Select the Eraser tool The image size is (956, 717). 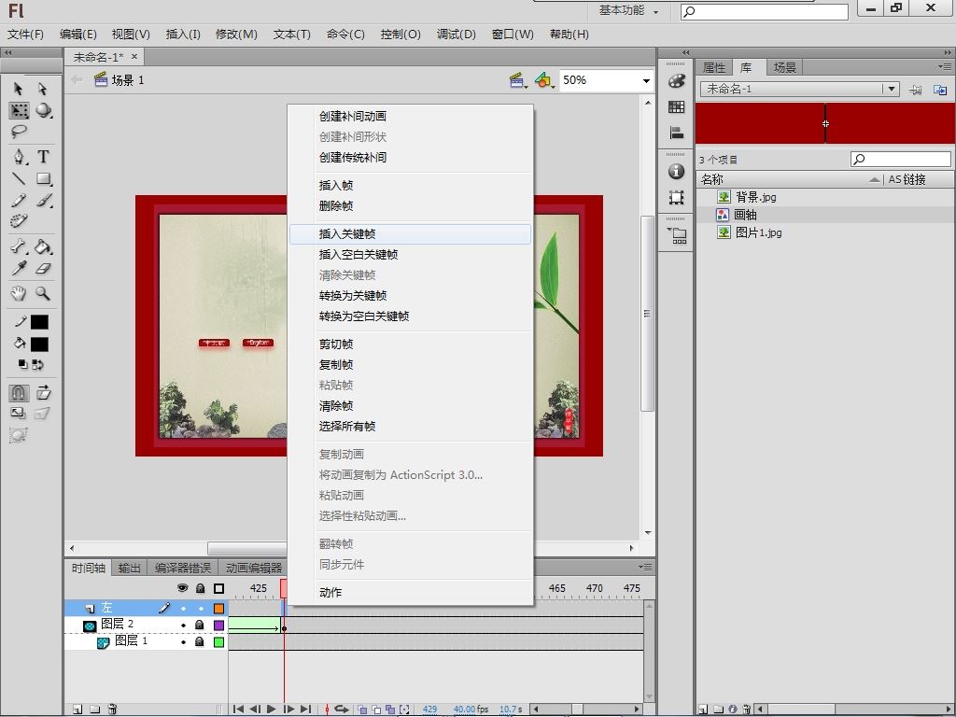click(43, 269)
